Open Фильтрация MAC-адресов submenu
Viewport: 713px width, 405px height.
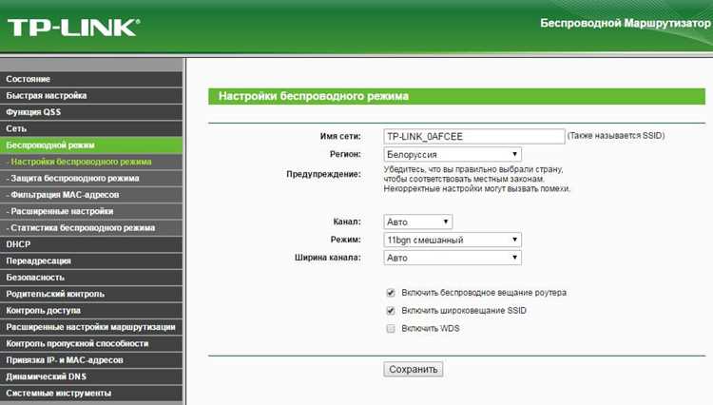click(91, 195)
